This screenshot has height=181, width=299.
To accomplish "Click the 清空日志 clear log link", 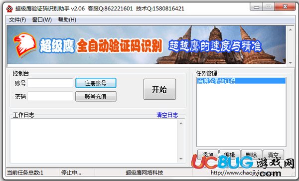I will pos(167,115).
